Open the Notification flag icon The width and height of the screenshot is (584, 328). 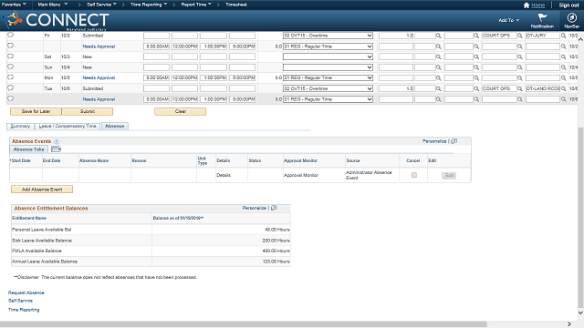click(542, 17)
